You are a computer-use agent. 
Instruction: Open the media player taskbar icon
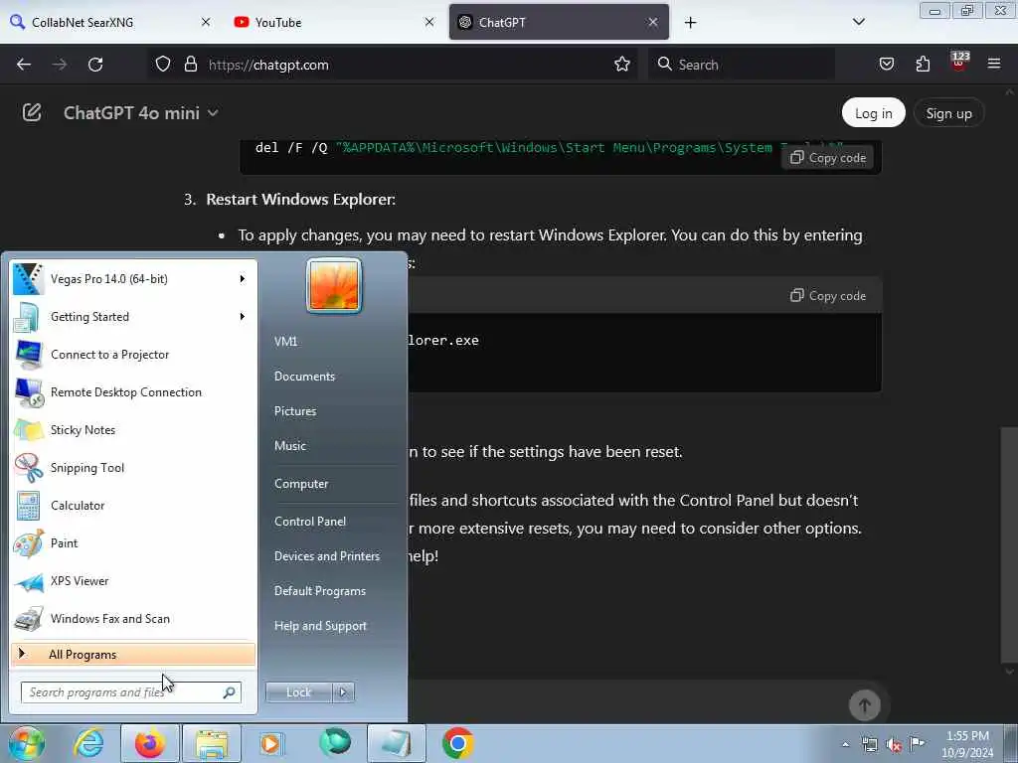(x=271, y=743)
